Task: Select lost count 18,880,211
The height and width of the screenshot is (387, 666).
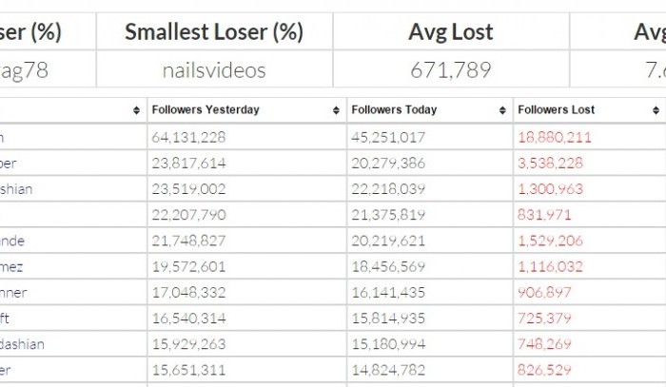Action: tap(555, 138)
